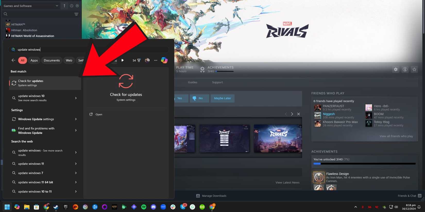Switch to Steam from the taskbar
Screen dimensions: 425x212
coord(56,207)
